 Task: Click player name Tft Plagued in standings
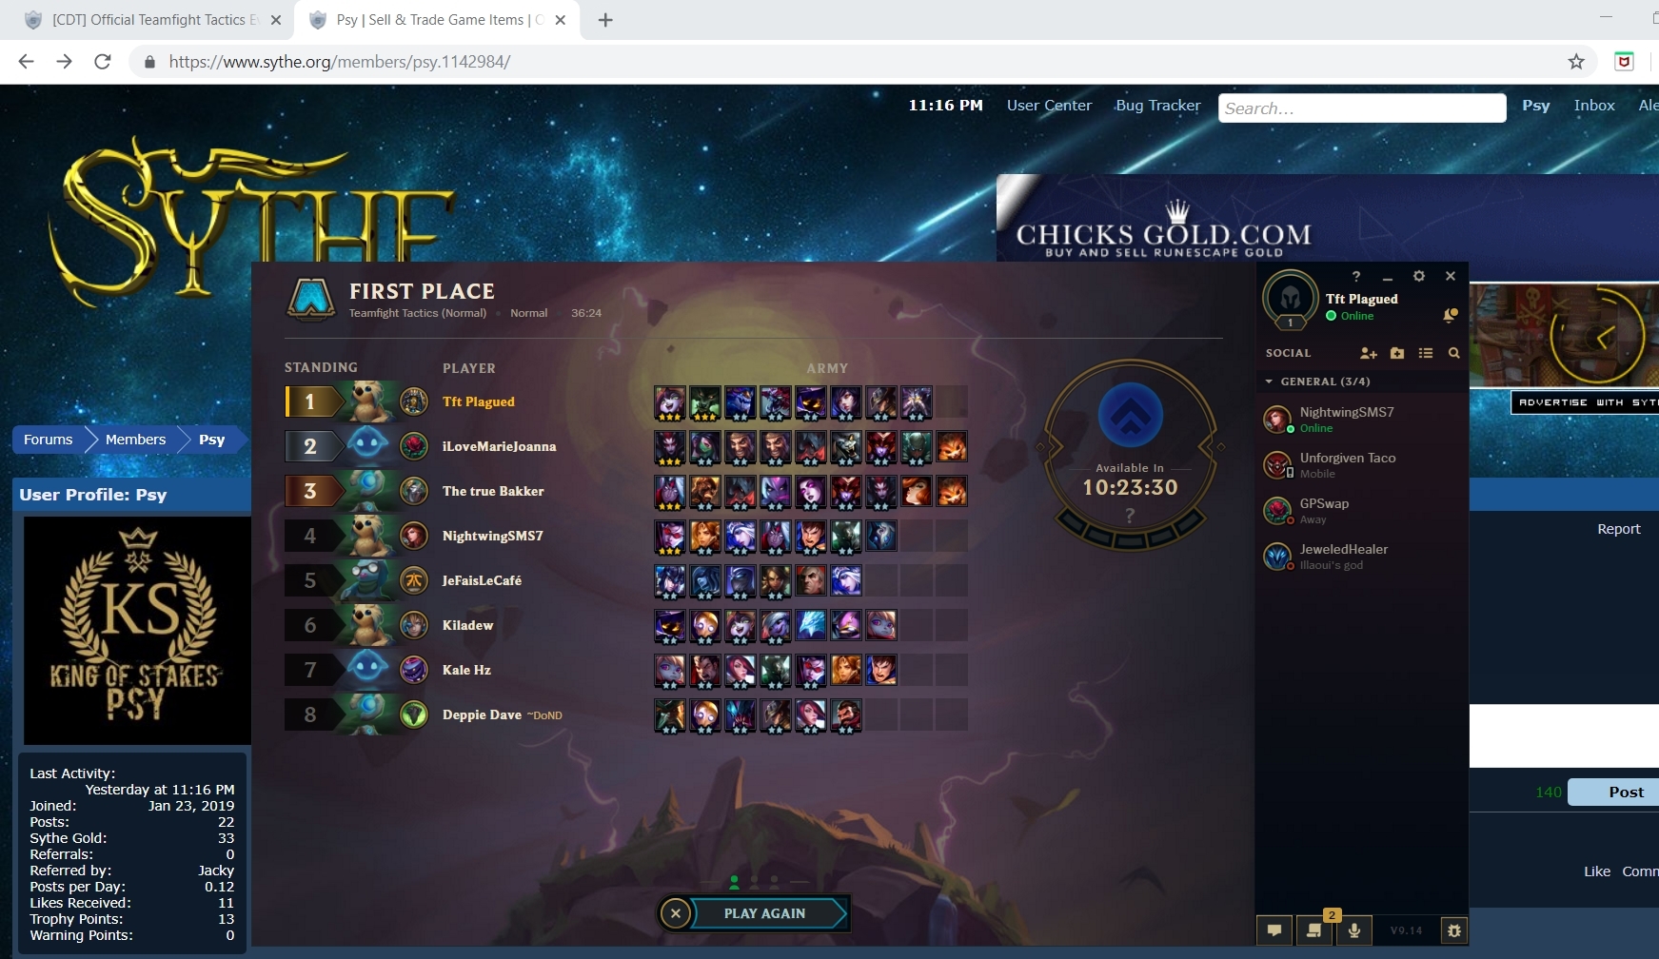click(x=479, y=401)
